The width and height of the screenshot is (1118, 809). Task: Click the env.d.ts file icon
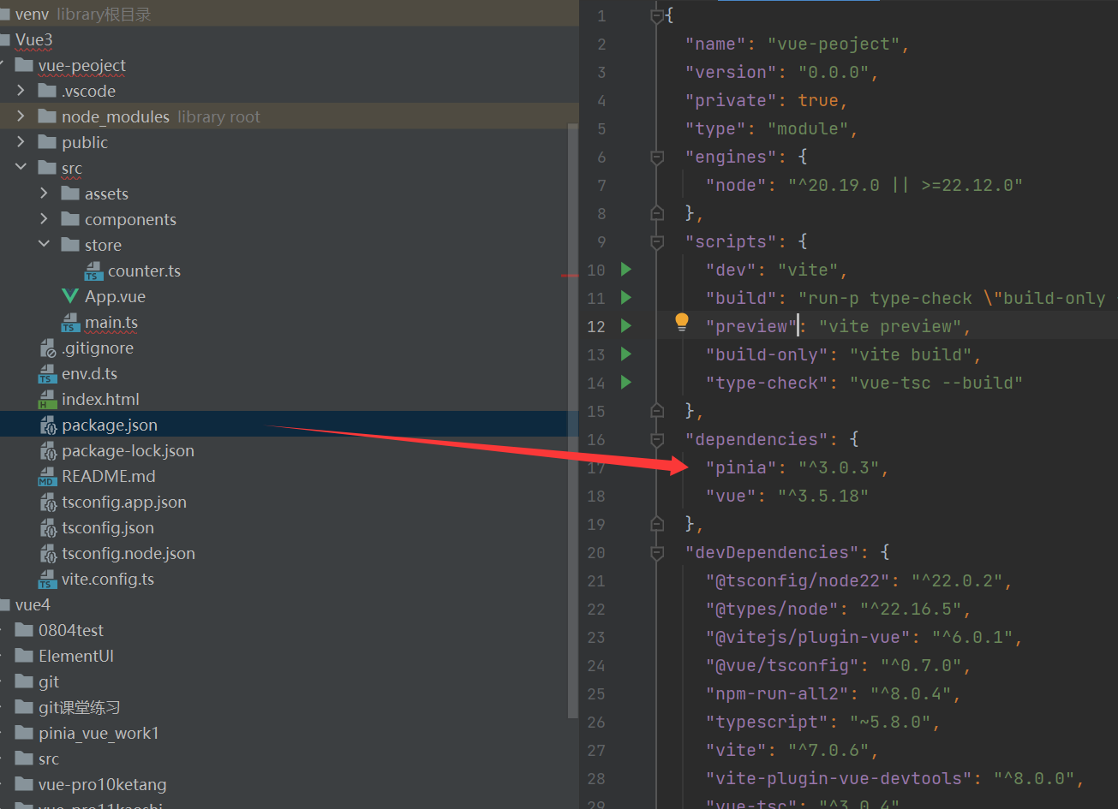[x=47, y=374]
